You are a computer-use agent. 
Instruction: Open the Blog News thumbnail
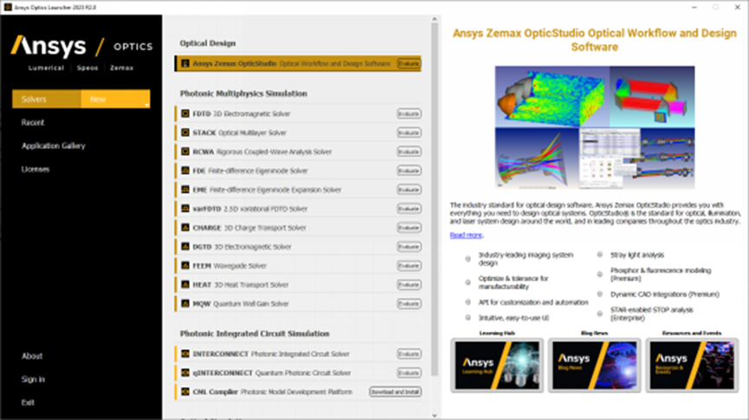pyautogui.click(x=593, y=366)
